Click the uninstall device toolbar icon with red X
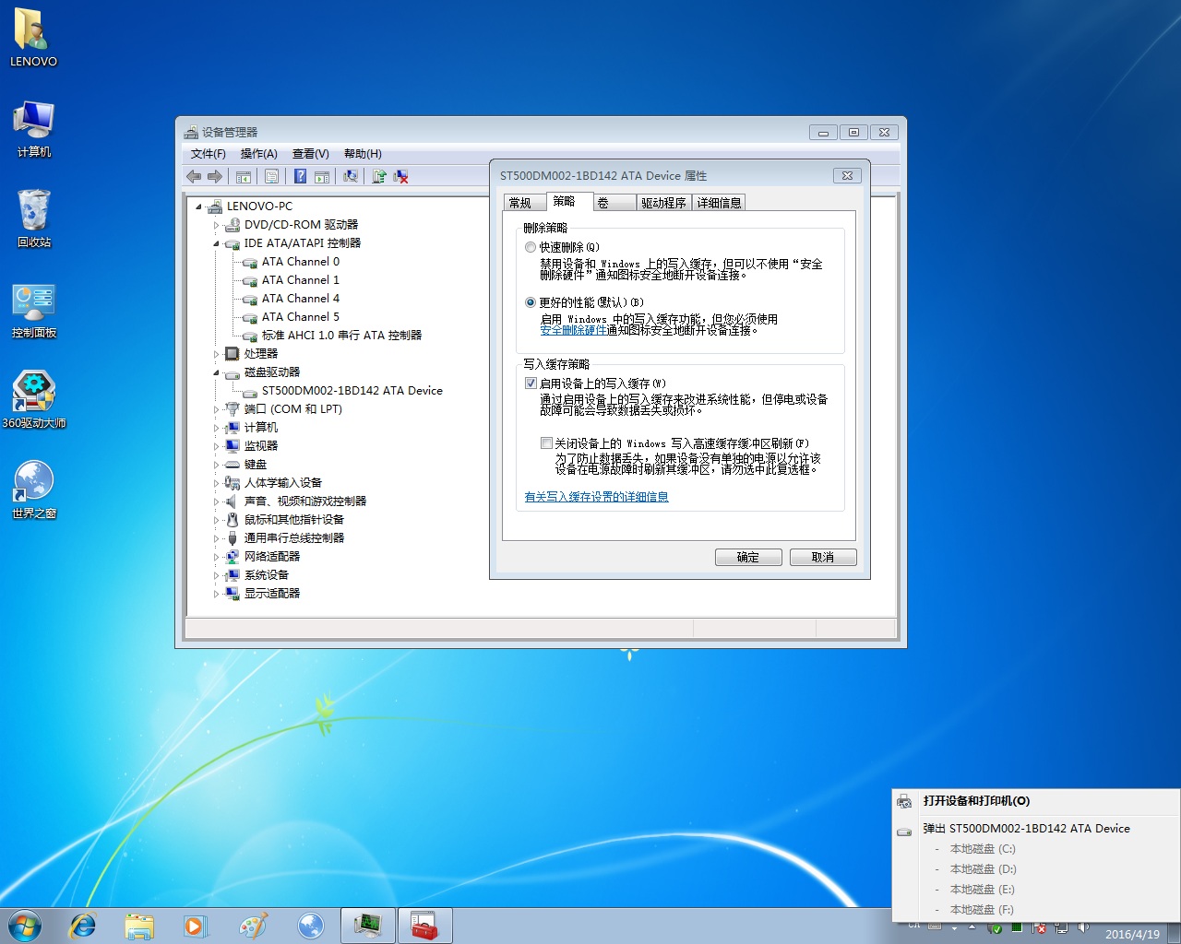Image resolution: width=1181 pixels, height=944 pixels. pos(400,176)
